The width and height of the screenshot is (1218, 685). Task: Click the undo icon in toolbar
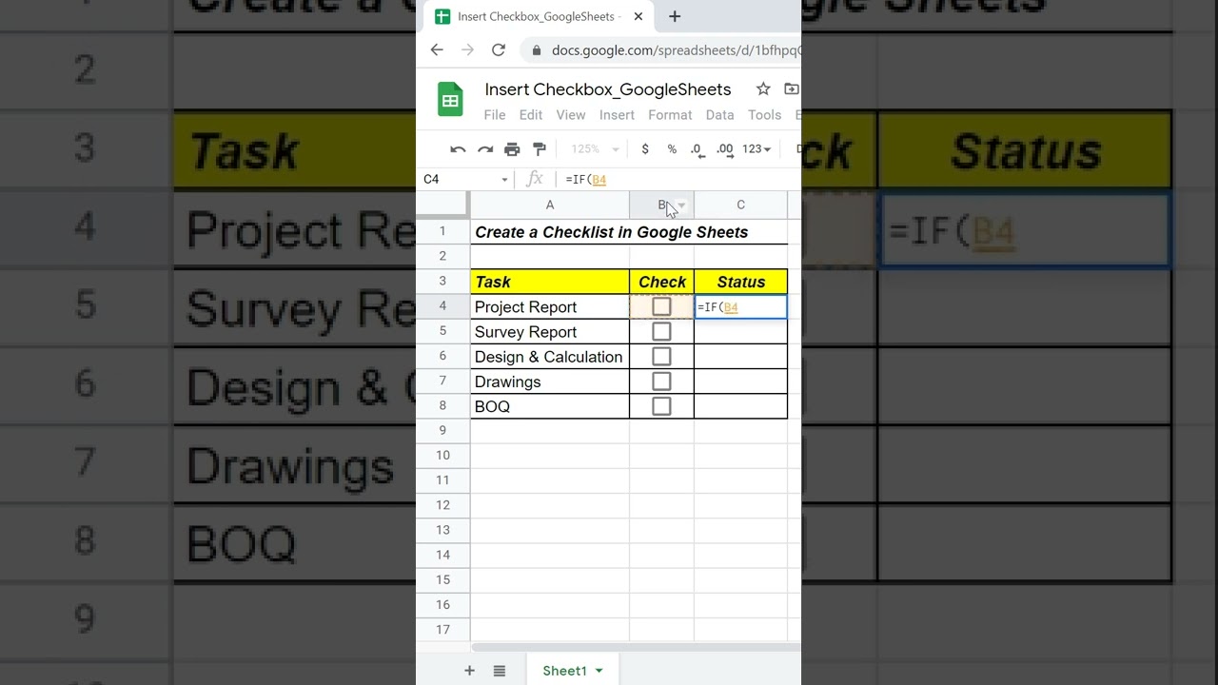coord(458,149)
